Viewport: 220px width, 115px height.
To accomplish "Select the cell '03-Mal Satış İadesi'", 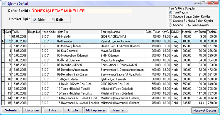I will pyautogui.click(x=78, y=46).
